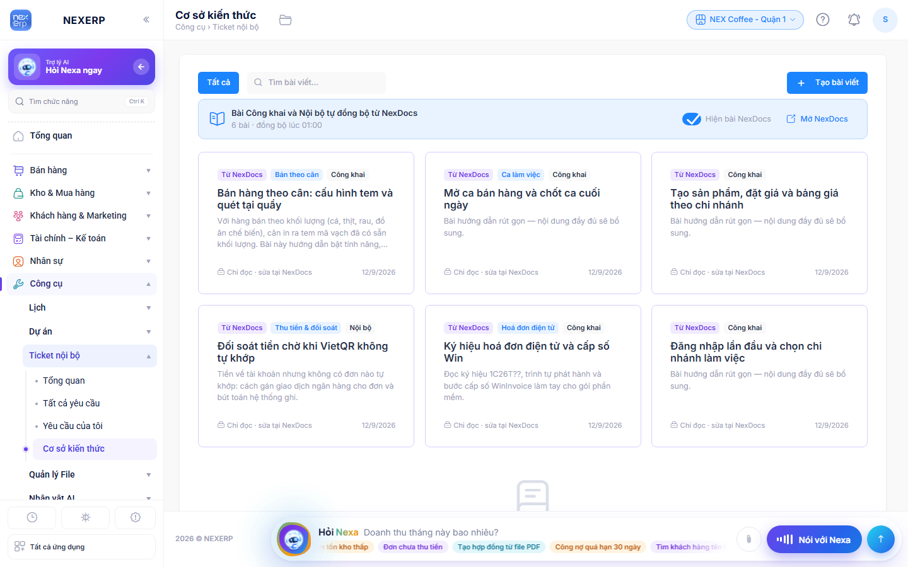Open article Đăng nhập lần đầu và chọn chi nhánh
The image size is (908, 567).
pos(759,376)
